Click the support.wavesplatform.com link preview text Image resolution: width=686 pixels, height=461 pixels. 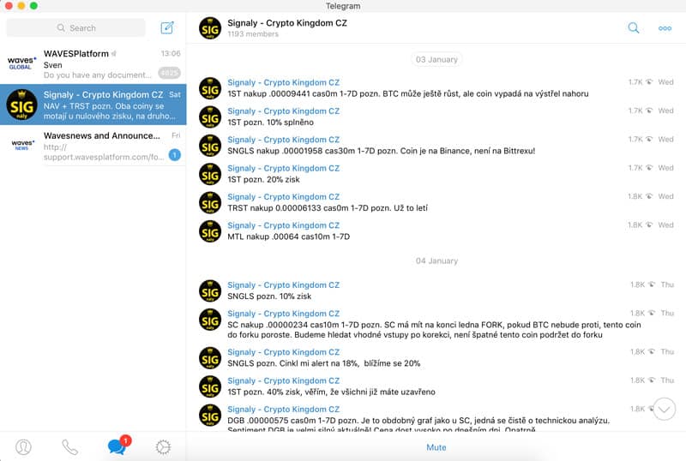pos(104,157)
